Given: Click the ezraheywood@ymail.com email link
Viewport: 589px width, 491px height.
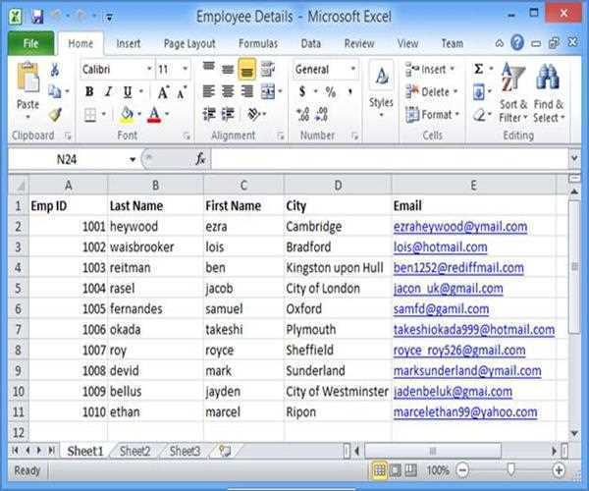Looking at the screenshot, I should pos(459,227).
